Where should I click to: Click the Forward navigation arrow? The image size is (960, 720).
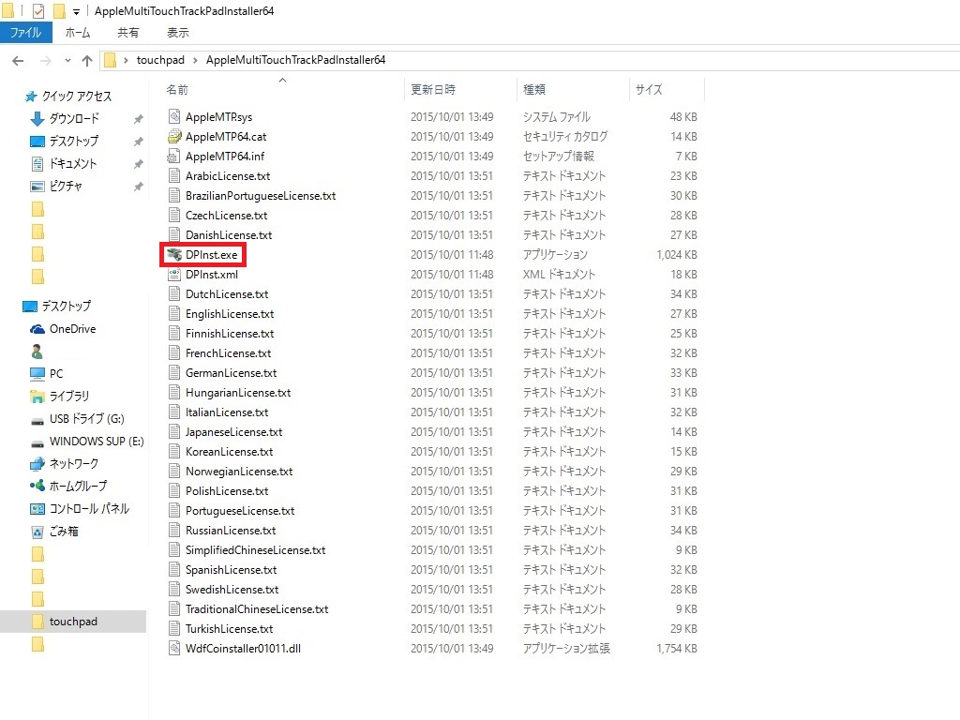pyautogui.click(x=46, y=61)
